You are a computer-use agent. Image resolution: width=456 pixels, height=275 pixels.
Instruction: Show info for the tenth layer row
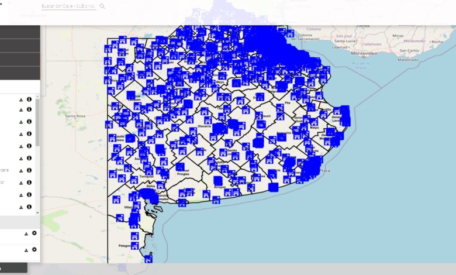click(29, 207)
